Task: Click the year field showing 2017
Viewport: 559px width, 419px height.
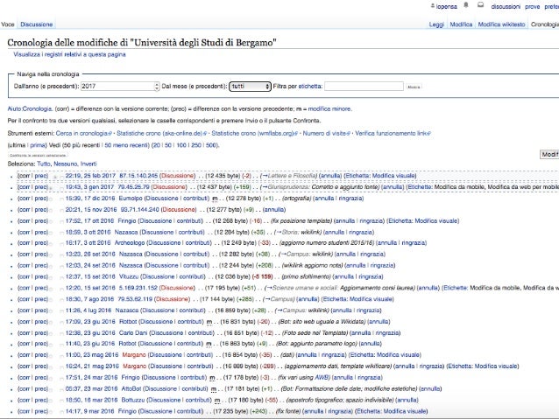Action: pyautogui.click(x=117, y=86)
